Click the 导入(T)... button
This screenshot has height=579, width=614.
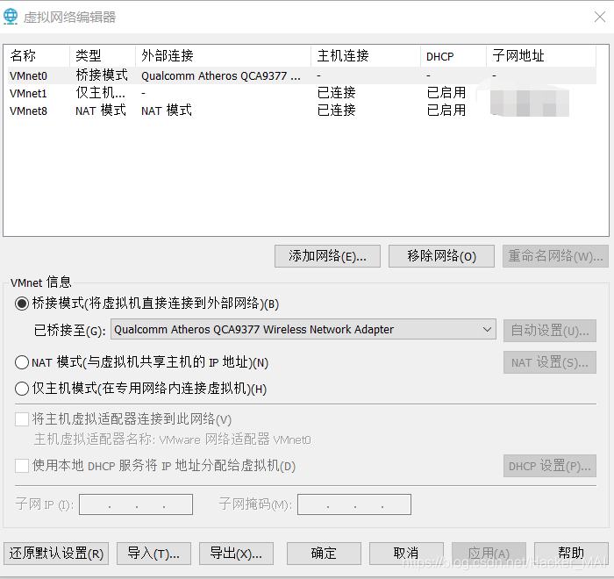pos(153,554)
